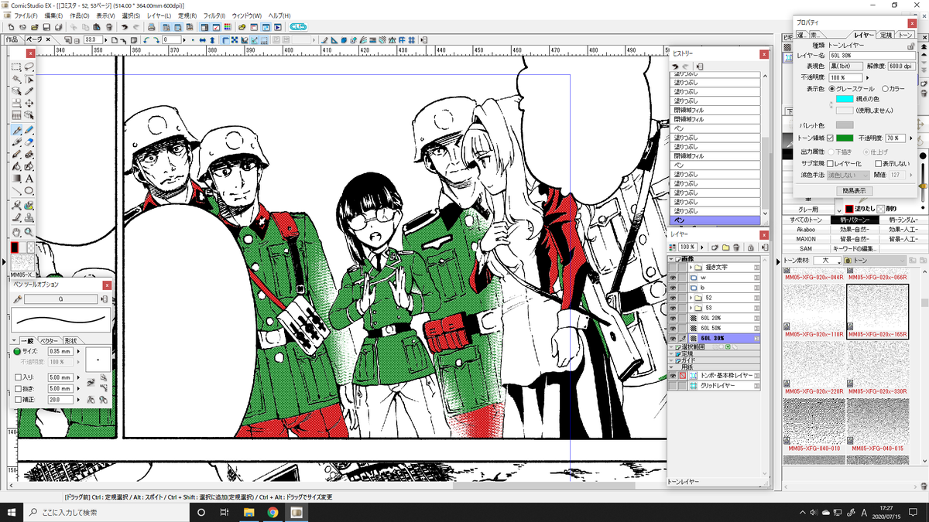Select the ellipse shape tool
The width and height of the screenshot is (929, 522).
[29, 190]
